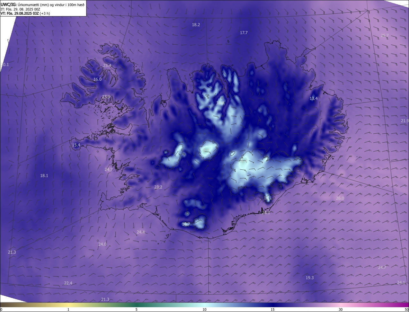Click the 24.0 value on the map
This screenshot has height=312, width=409.
[102, 244]
